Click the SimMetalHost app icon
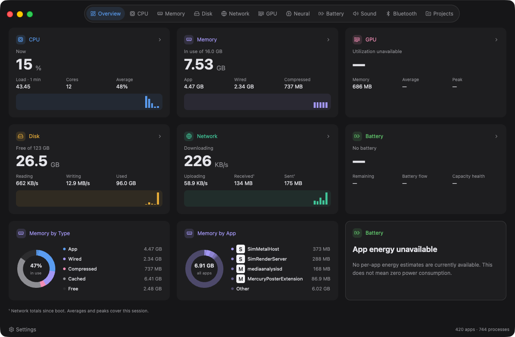 241,249
